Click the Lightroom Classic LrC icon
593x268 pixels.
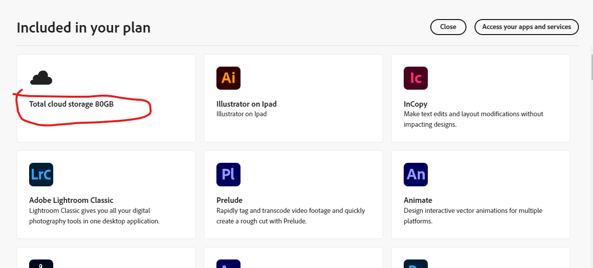pyautogui.click(x=41, y=174)
